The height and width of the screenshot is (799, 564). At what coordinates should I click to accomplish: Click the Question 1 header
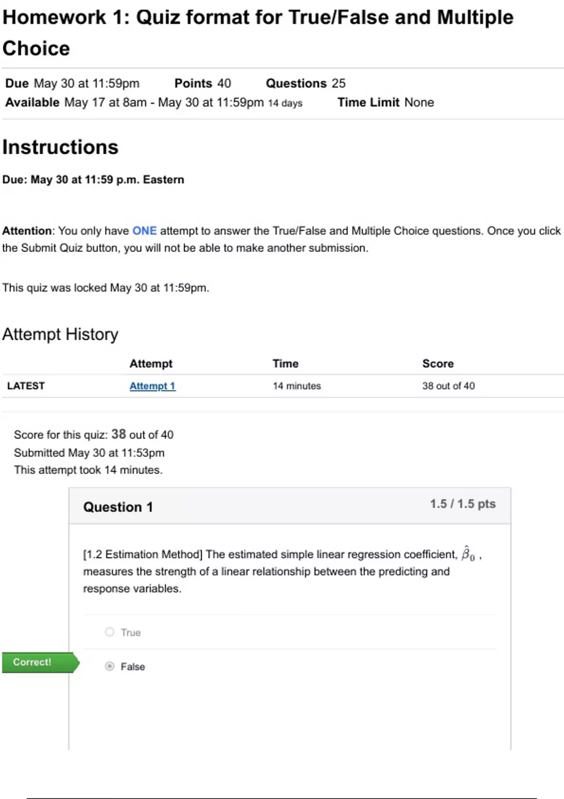pos(118,507)
